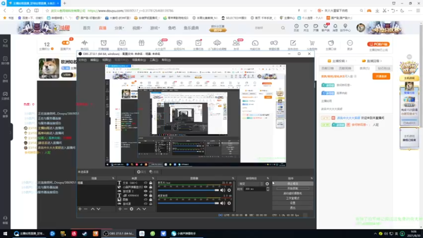Expand 游戏 dropdown in Douyu navigation
The width and height of the screenshot is (423, 238).
click(154, 28)
